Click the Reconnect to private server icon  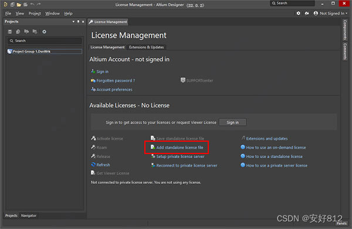pos(153,165)
